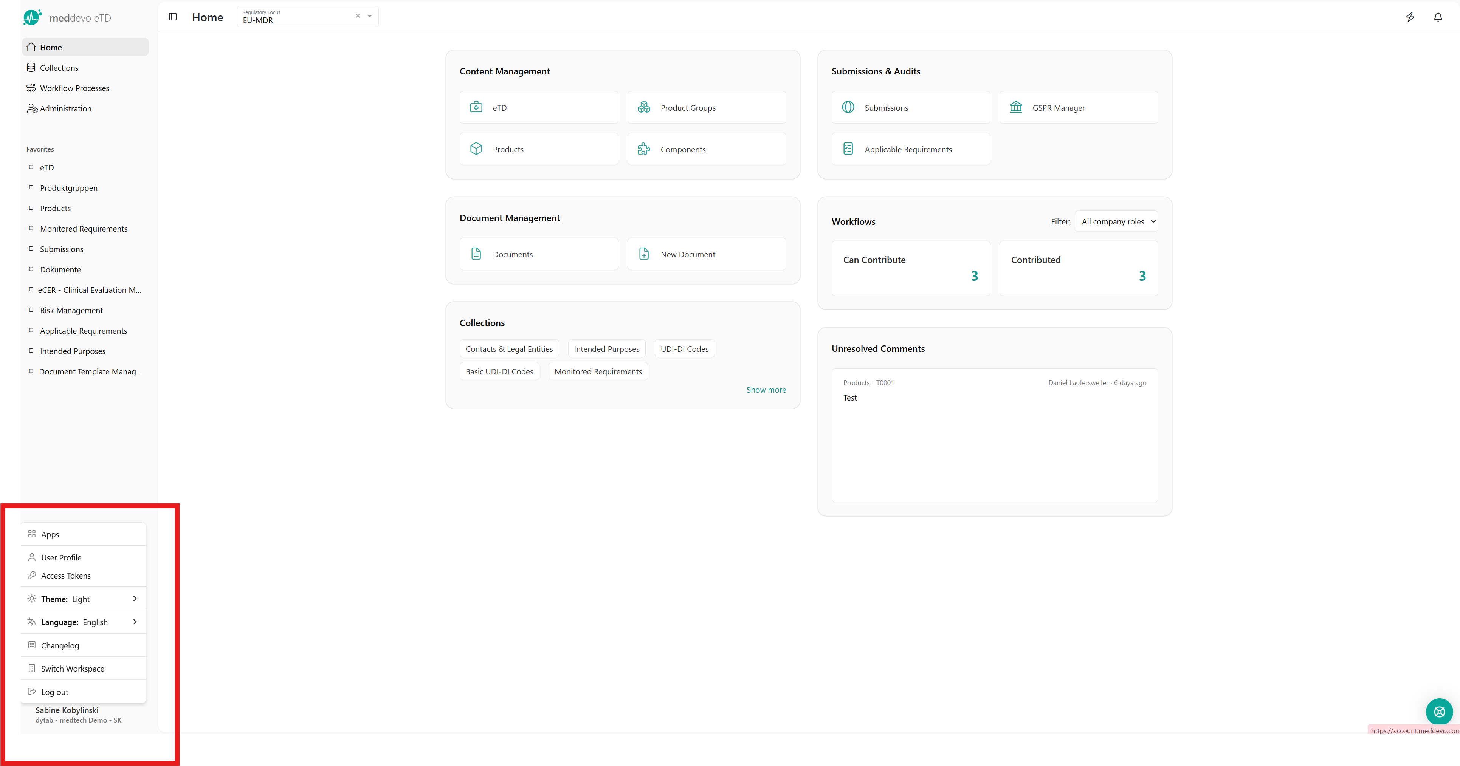Image resolution: width=1460 pixels, height=766 pixels.
Task: Expand the Language English submenu
Action: pyautogui.click(x=83, y=622)
